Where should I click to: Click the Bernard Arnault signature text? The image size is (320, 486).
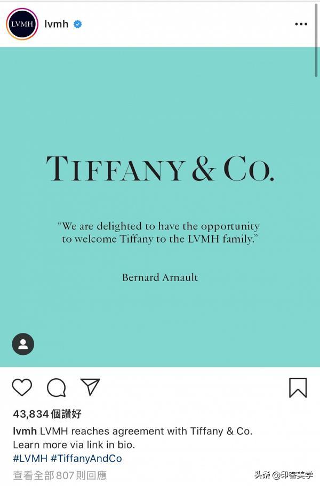click(160, 277)
